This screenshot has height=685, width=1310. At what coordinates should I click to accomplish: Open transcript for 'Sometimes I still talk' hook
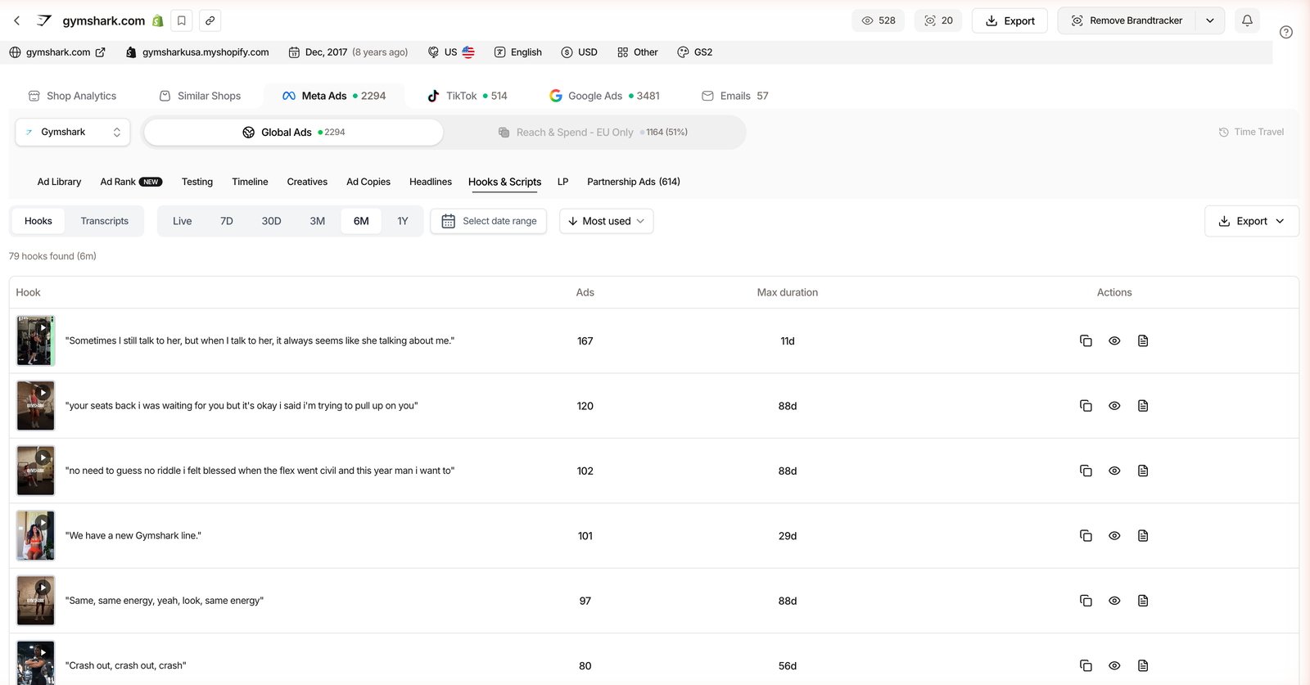click(x=1143, y=340)
